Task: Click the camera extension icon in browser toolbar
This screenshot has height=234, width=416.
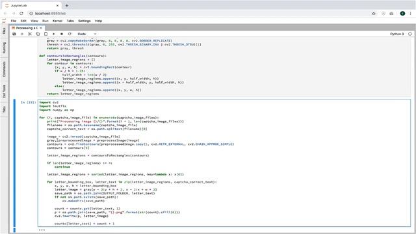Action: pos(391,13)
